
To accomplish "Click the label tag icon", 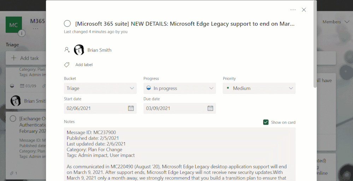I will click(x=67, y=65).
